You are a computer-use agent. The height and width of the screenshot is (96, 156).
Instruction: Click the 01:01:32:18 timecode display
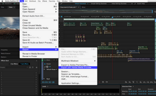48,82
